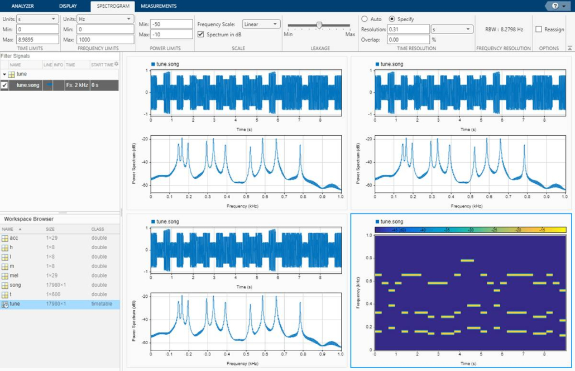The image size is (575, 371).
Task: Click the Leakage slider handle
Action: 319,25
